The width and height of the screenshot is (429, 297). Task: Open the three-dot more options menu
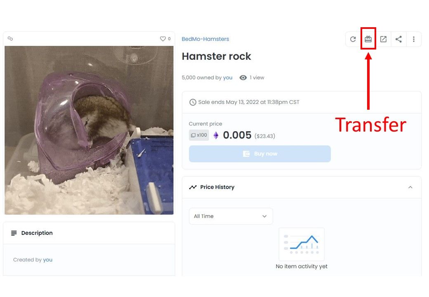(x=414, y=39)
